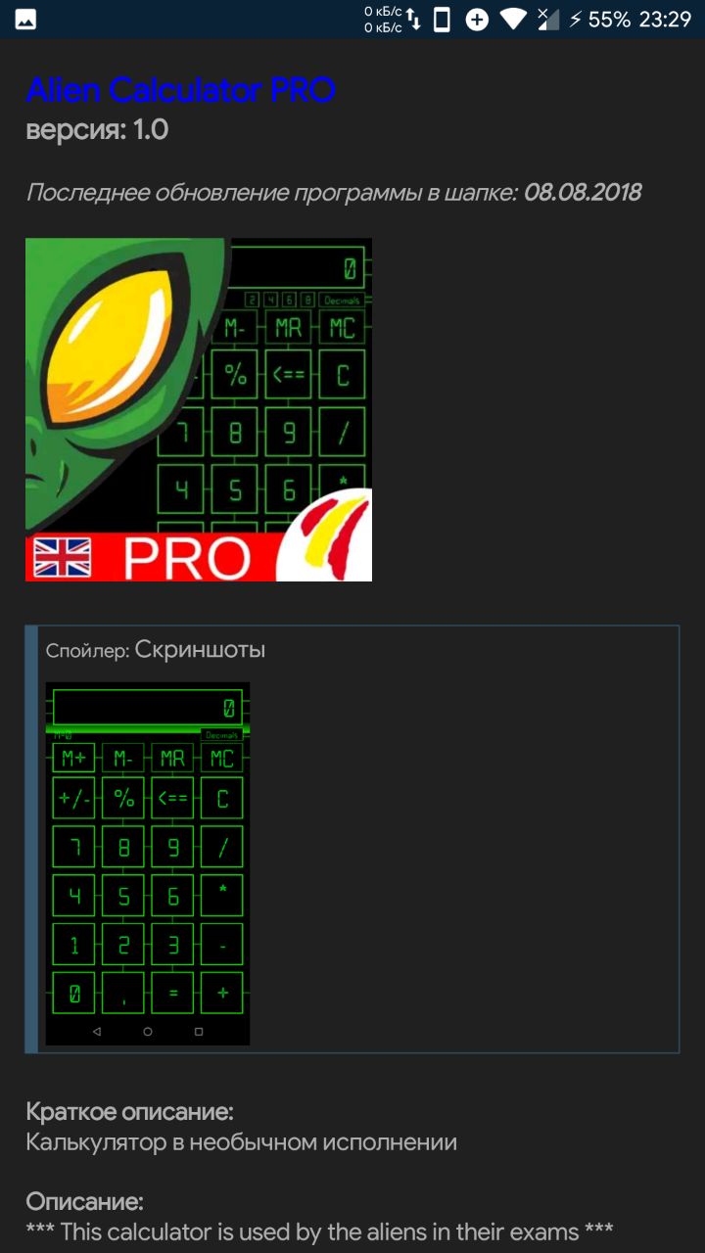705x1253 pixels.
Task: Collapse the Спойлер: Скриншоты header
Action: coord(156,649)
